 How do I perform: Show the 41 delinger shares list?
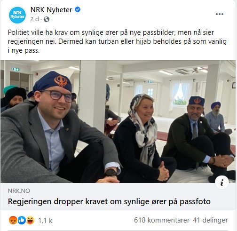pyautogui.click(x=210, y=220)
